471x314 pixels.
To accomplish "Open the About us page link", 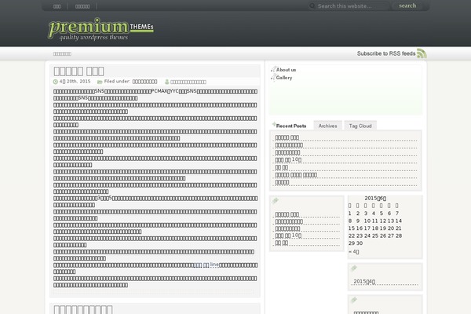I will tap(286, 70).
